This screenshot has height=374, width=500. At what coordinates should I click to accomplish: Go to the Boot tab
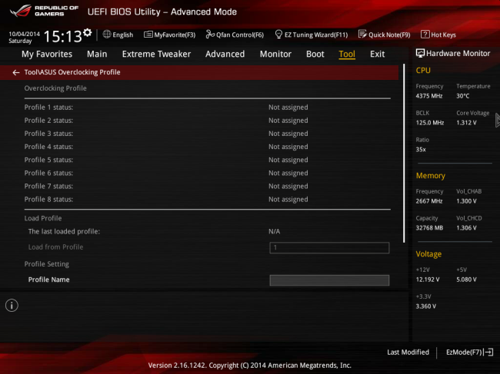[x=315, y=54]
